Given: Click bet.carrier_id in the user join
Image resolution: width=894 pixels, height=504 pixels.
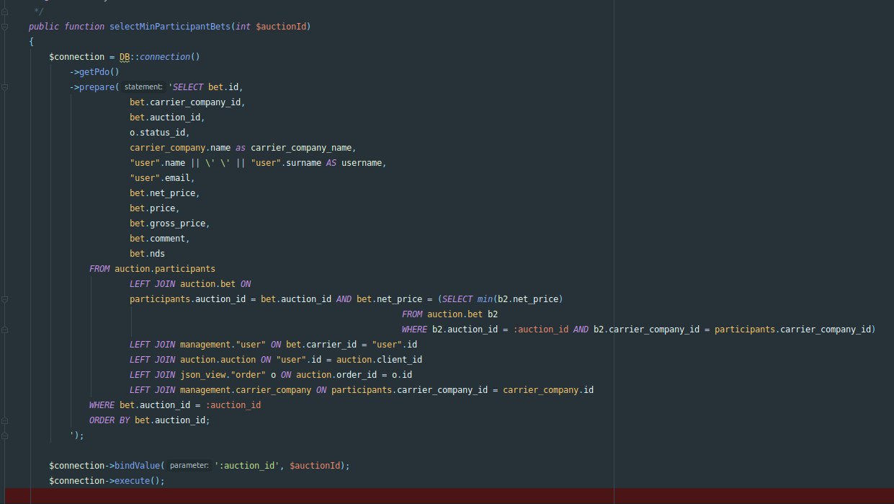Looking at the screenshot, I should (x=321, y=344).
